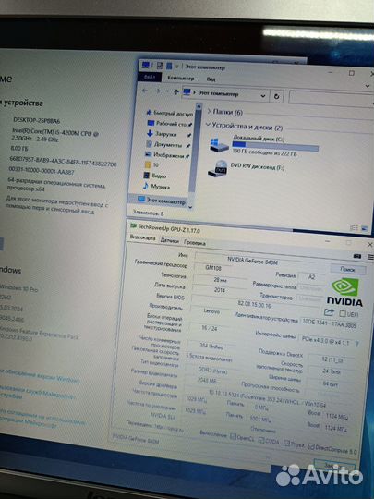Viewport: 374px width, 499px height.
Task: Click the GPU-Z screenshot camera icon
Action: [357, 256]
